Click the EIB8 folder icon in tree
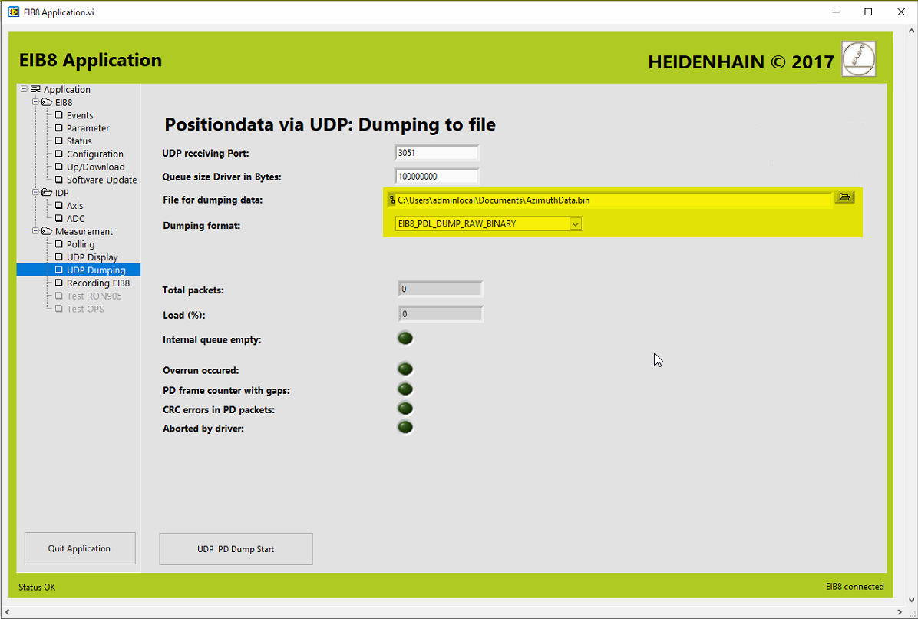918x619 pixels. [47, 102]
